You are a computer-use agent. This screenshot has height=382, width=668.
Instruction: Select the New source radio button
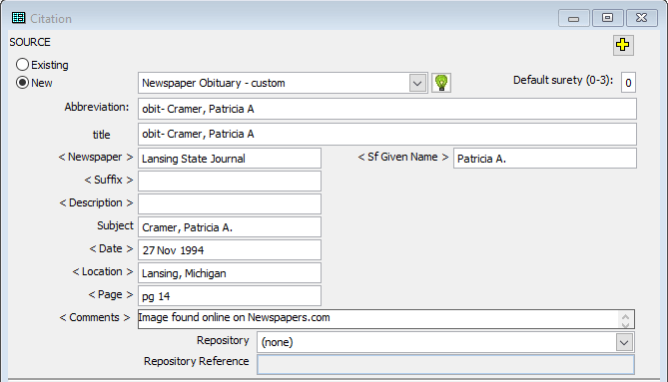(x=22, y=83)
